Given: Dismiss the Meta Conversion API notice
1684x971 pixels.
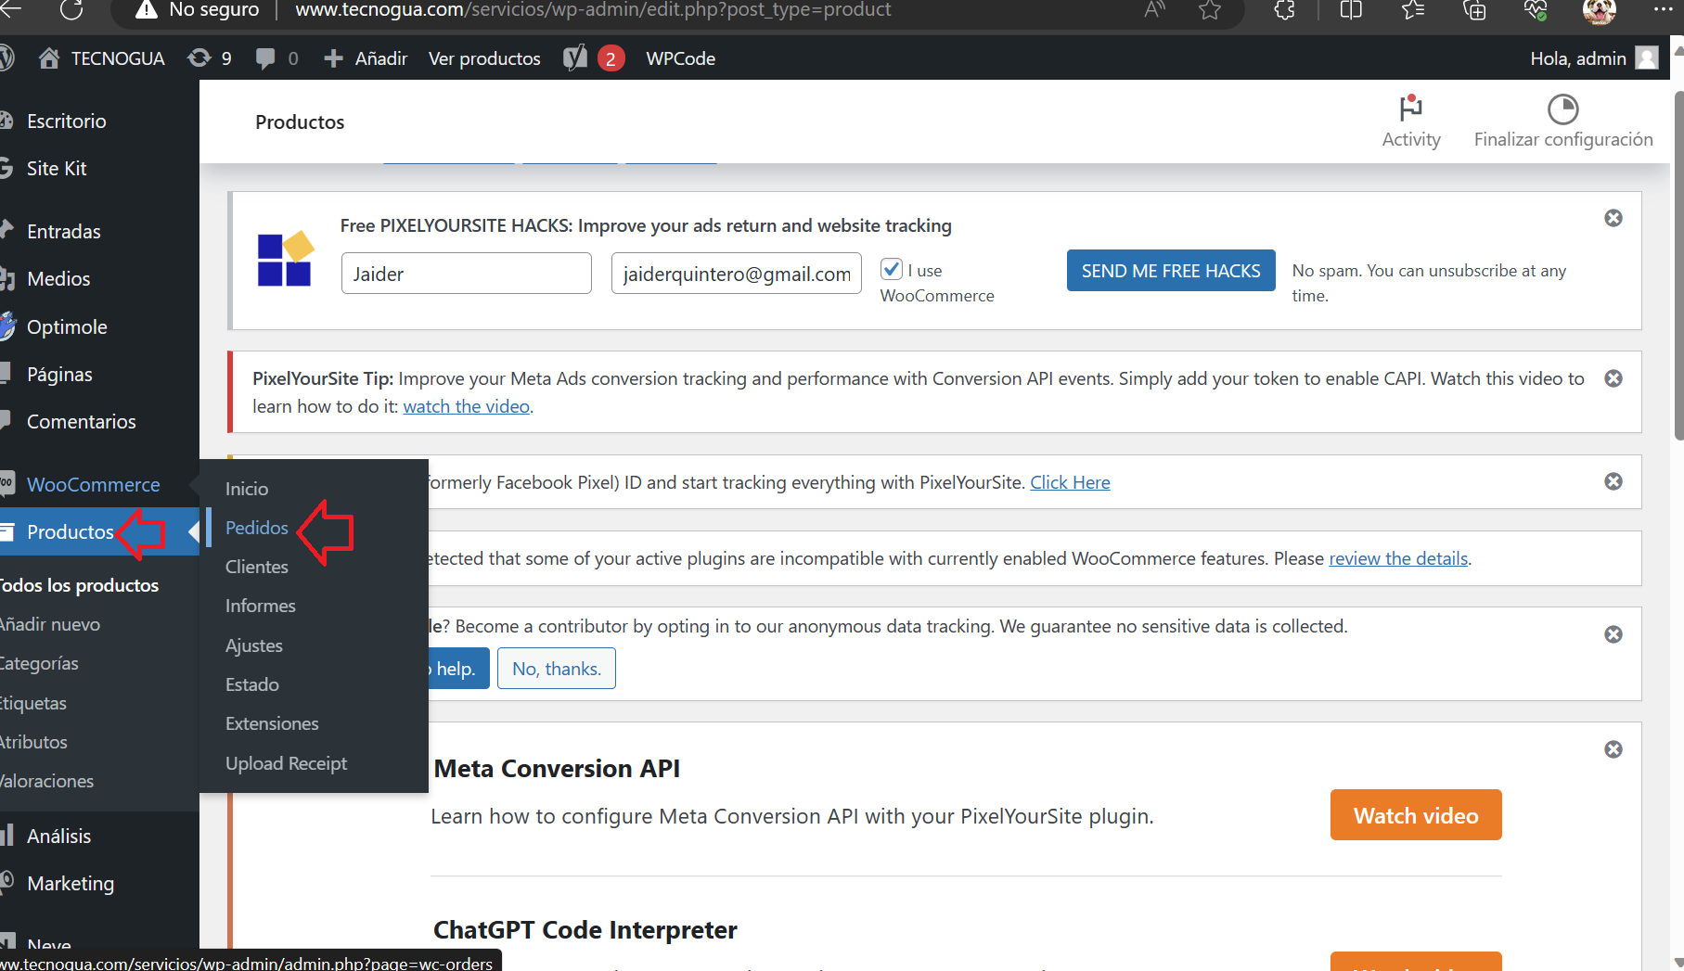Looking at the screenshot, I should pos(1613,749).
